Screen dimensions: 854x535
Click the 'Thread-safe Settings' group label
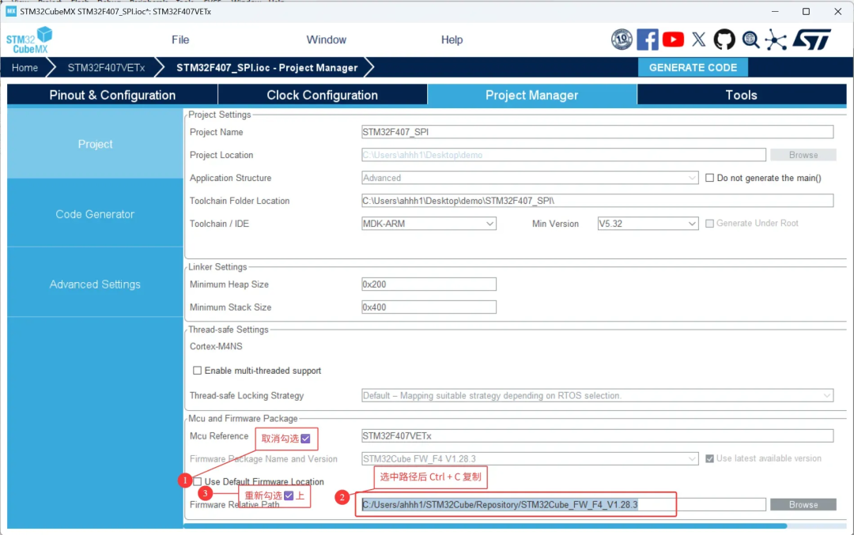click(229, 330)
